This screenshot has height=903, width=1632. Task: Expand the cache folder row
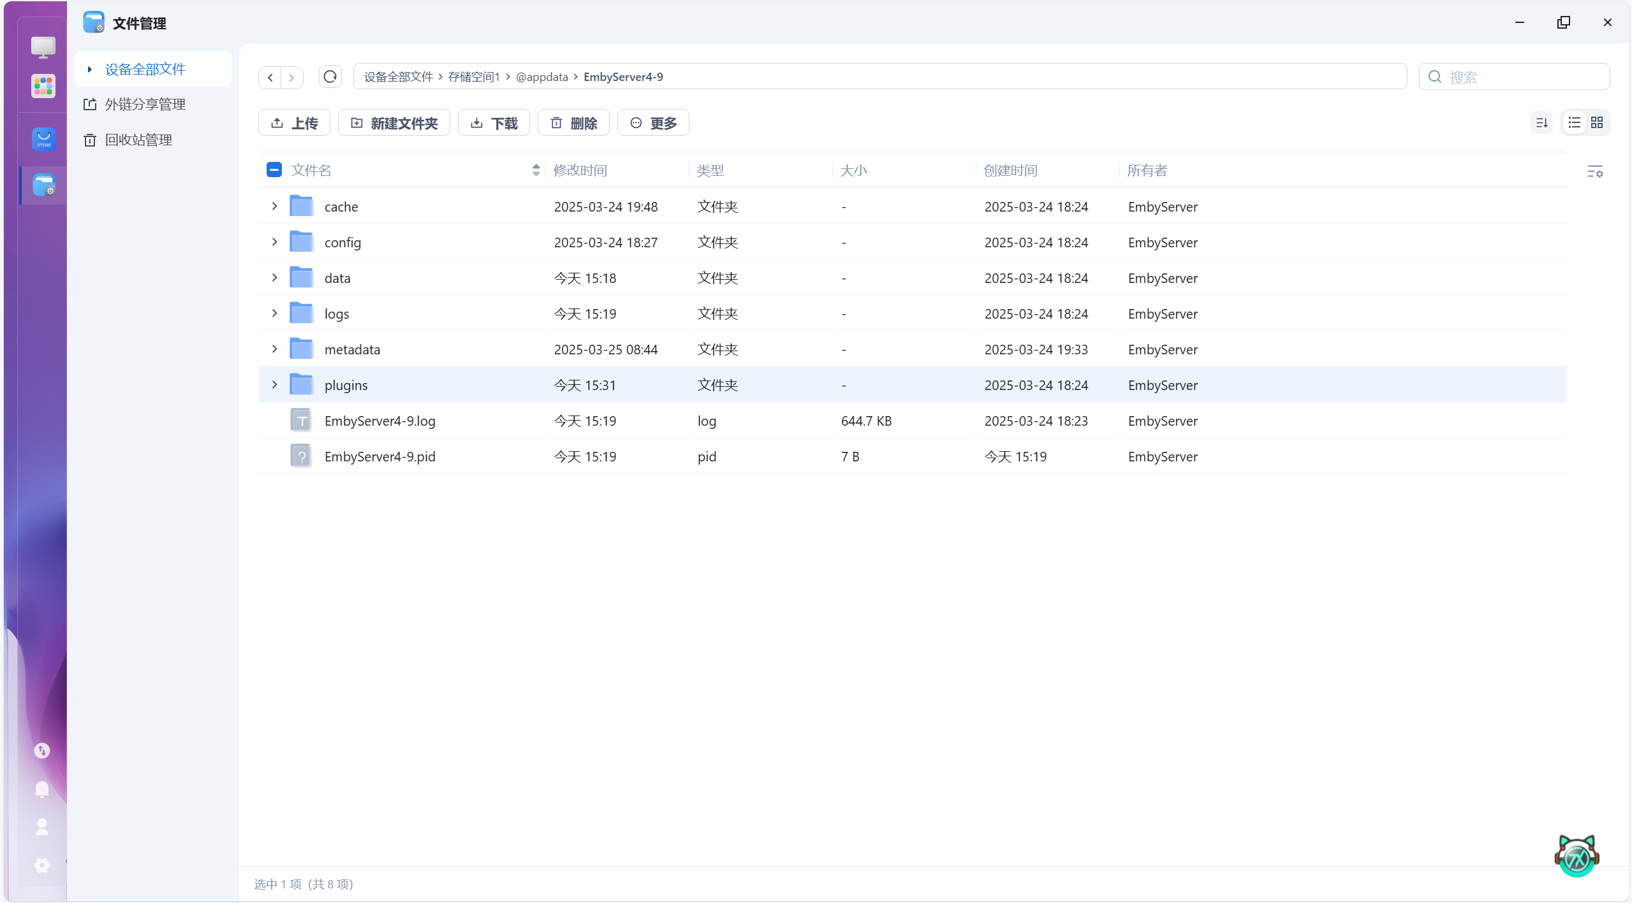[274, 206]
